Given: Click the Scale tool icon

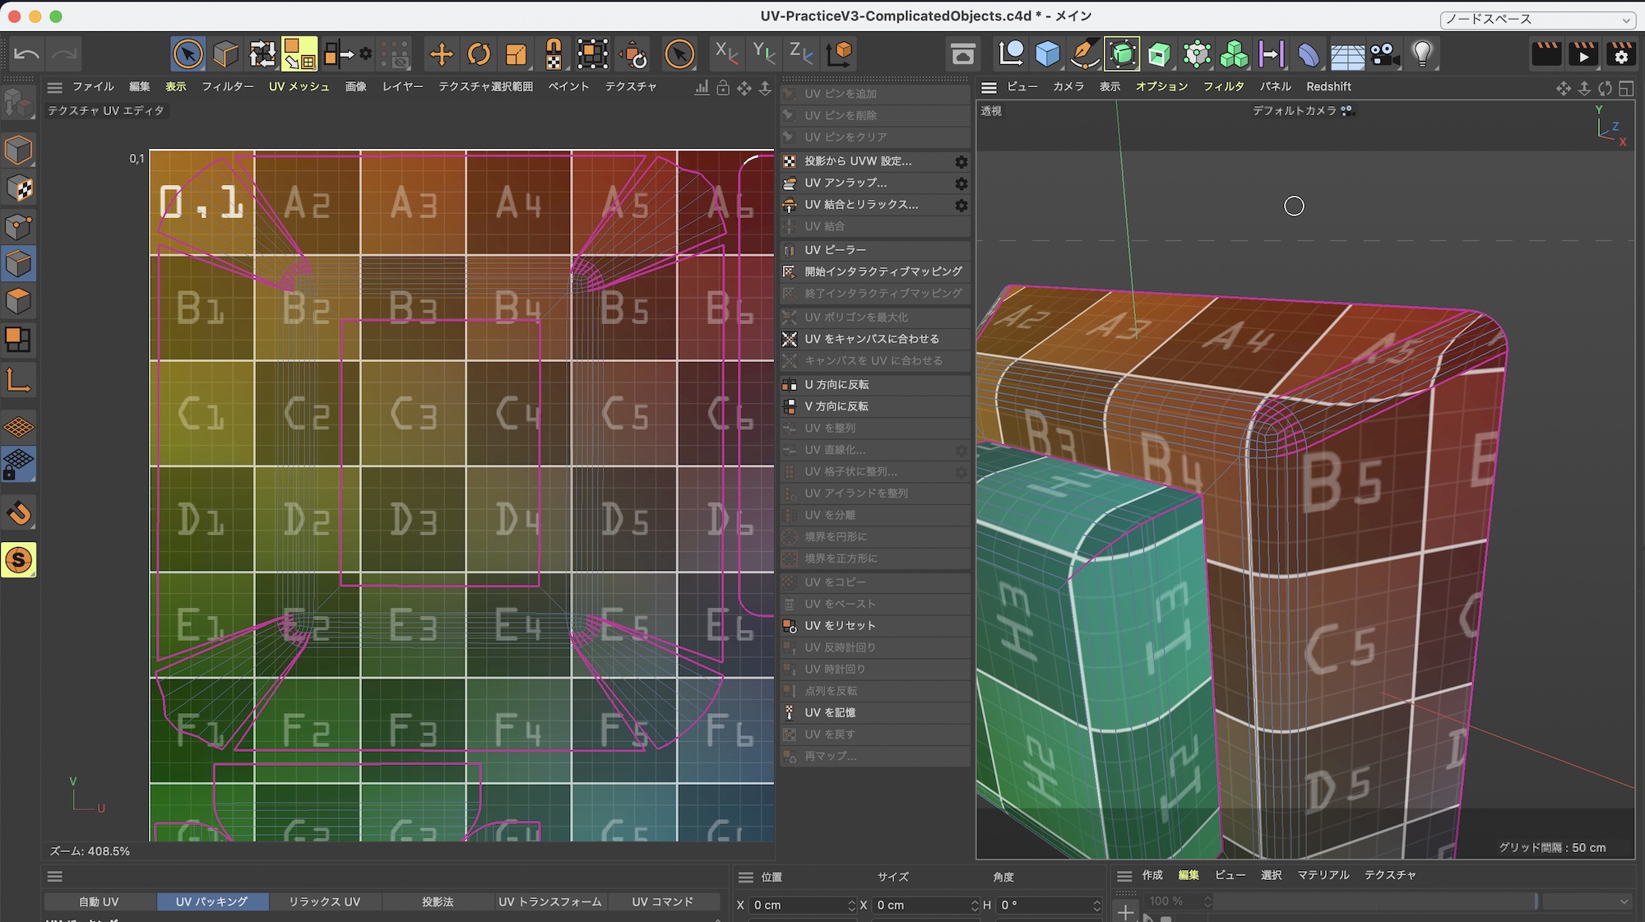Looking at the screenshot, I should 516,55.
